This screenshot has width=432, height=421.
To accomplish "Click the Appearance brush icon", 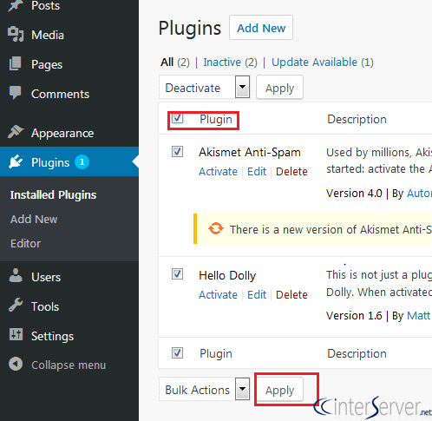I will [16, 132].
